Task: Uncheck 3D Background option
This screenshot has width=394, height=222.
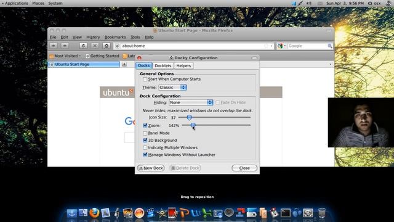Action: click(145, 140)
